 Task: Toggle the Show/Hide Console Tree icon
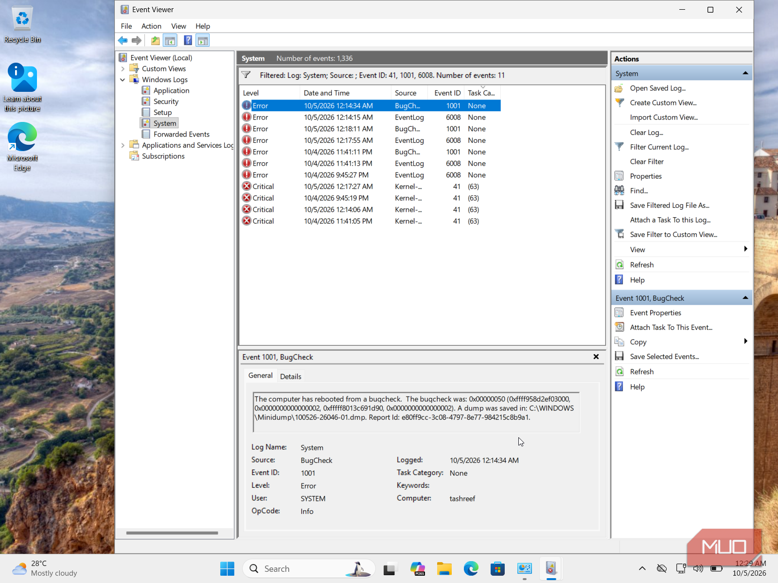pos(170,41)
